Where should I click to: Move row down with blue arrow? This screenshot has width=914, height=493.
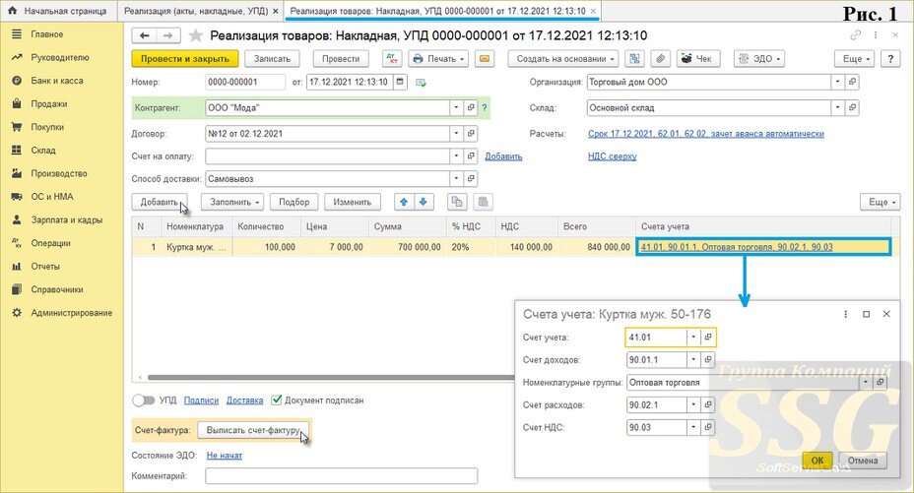point(424,202)
